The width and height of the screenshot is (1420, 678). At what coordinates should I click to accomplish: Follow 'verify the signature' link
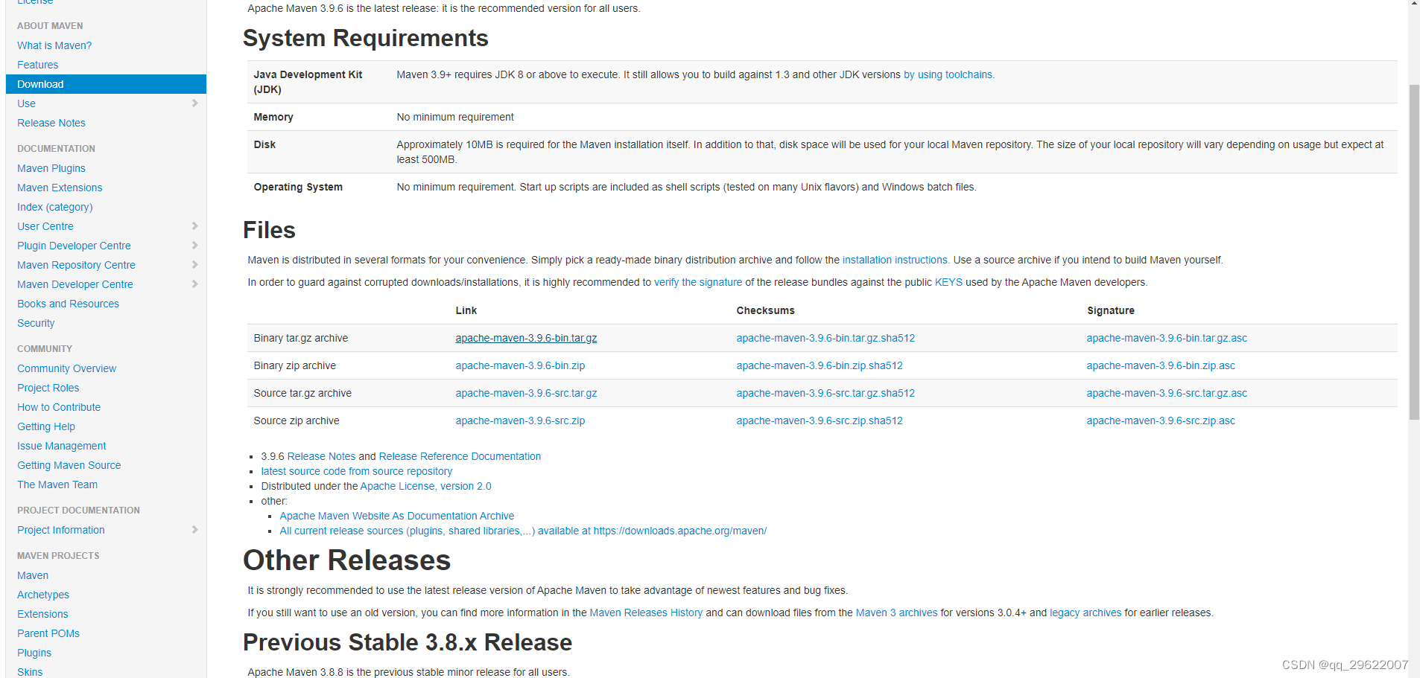tap(698, 282)
